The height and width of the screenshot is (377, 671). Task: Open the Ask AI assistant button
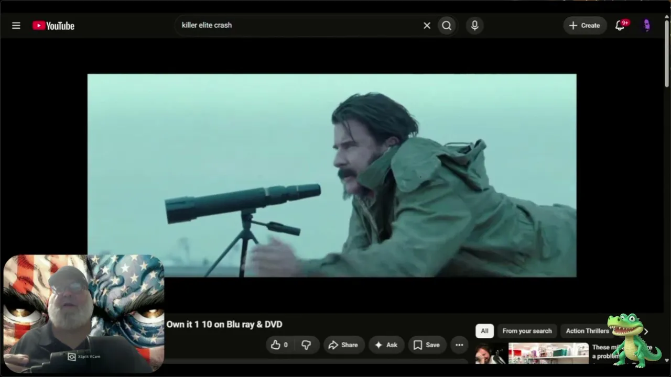click(x=386, y=345)
